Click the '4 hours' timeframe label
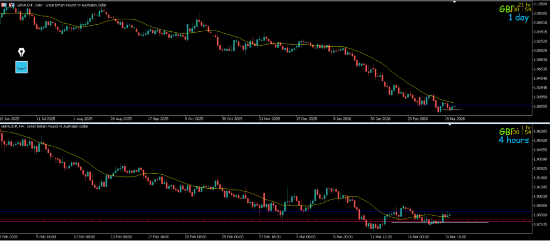This screenshot has width=550, height=241. [513, 140]
